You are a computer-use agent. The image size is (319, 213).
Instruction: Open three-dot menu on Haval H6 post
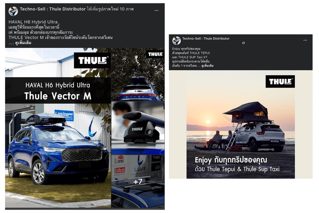156,10
